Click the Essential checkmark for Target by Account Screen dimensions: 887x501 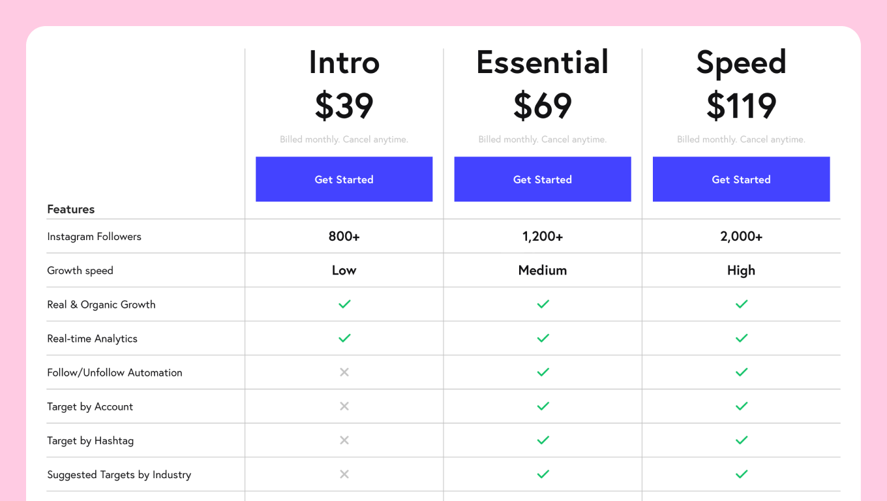click(x=543, y=406)
